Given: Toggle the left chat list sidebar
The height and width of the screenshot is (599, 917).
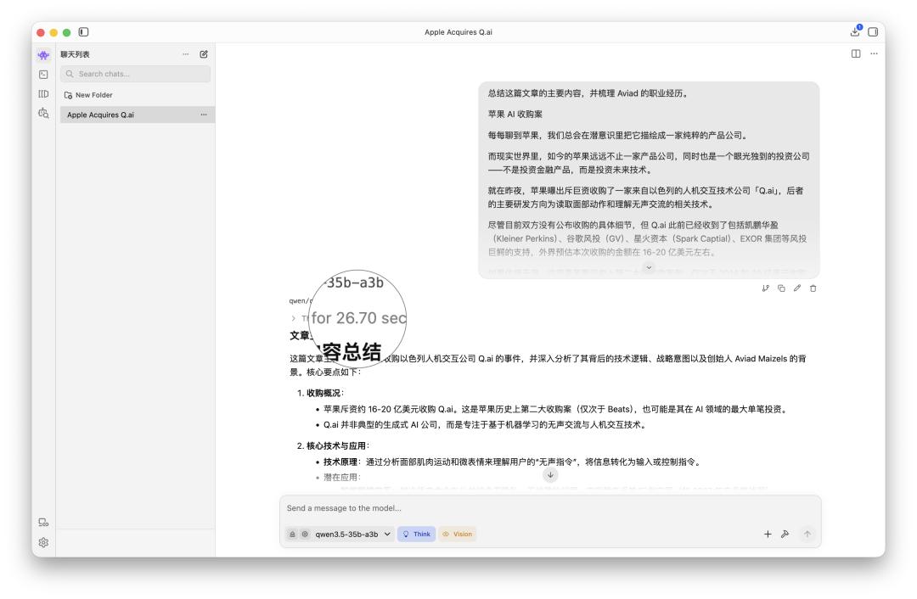Looking at the screenshot, I should 83,32.
